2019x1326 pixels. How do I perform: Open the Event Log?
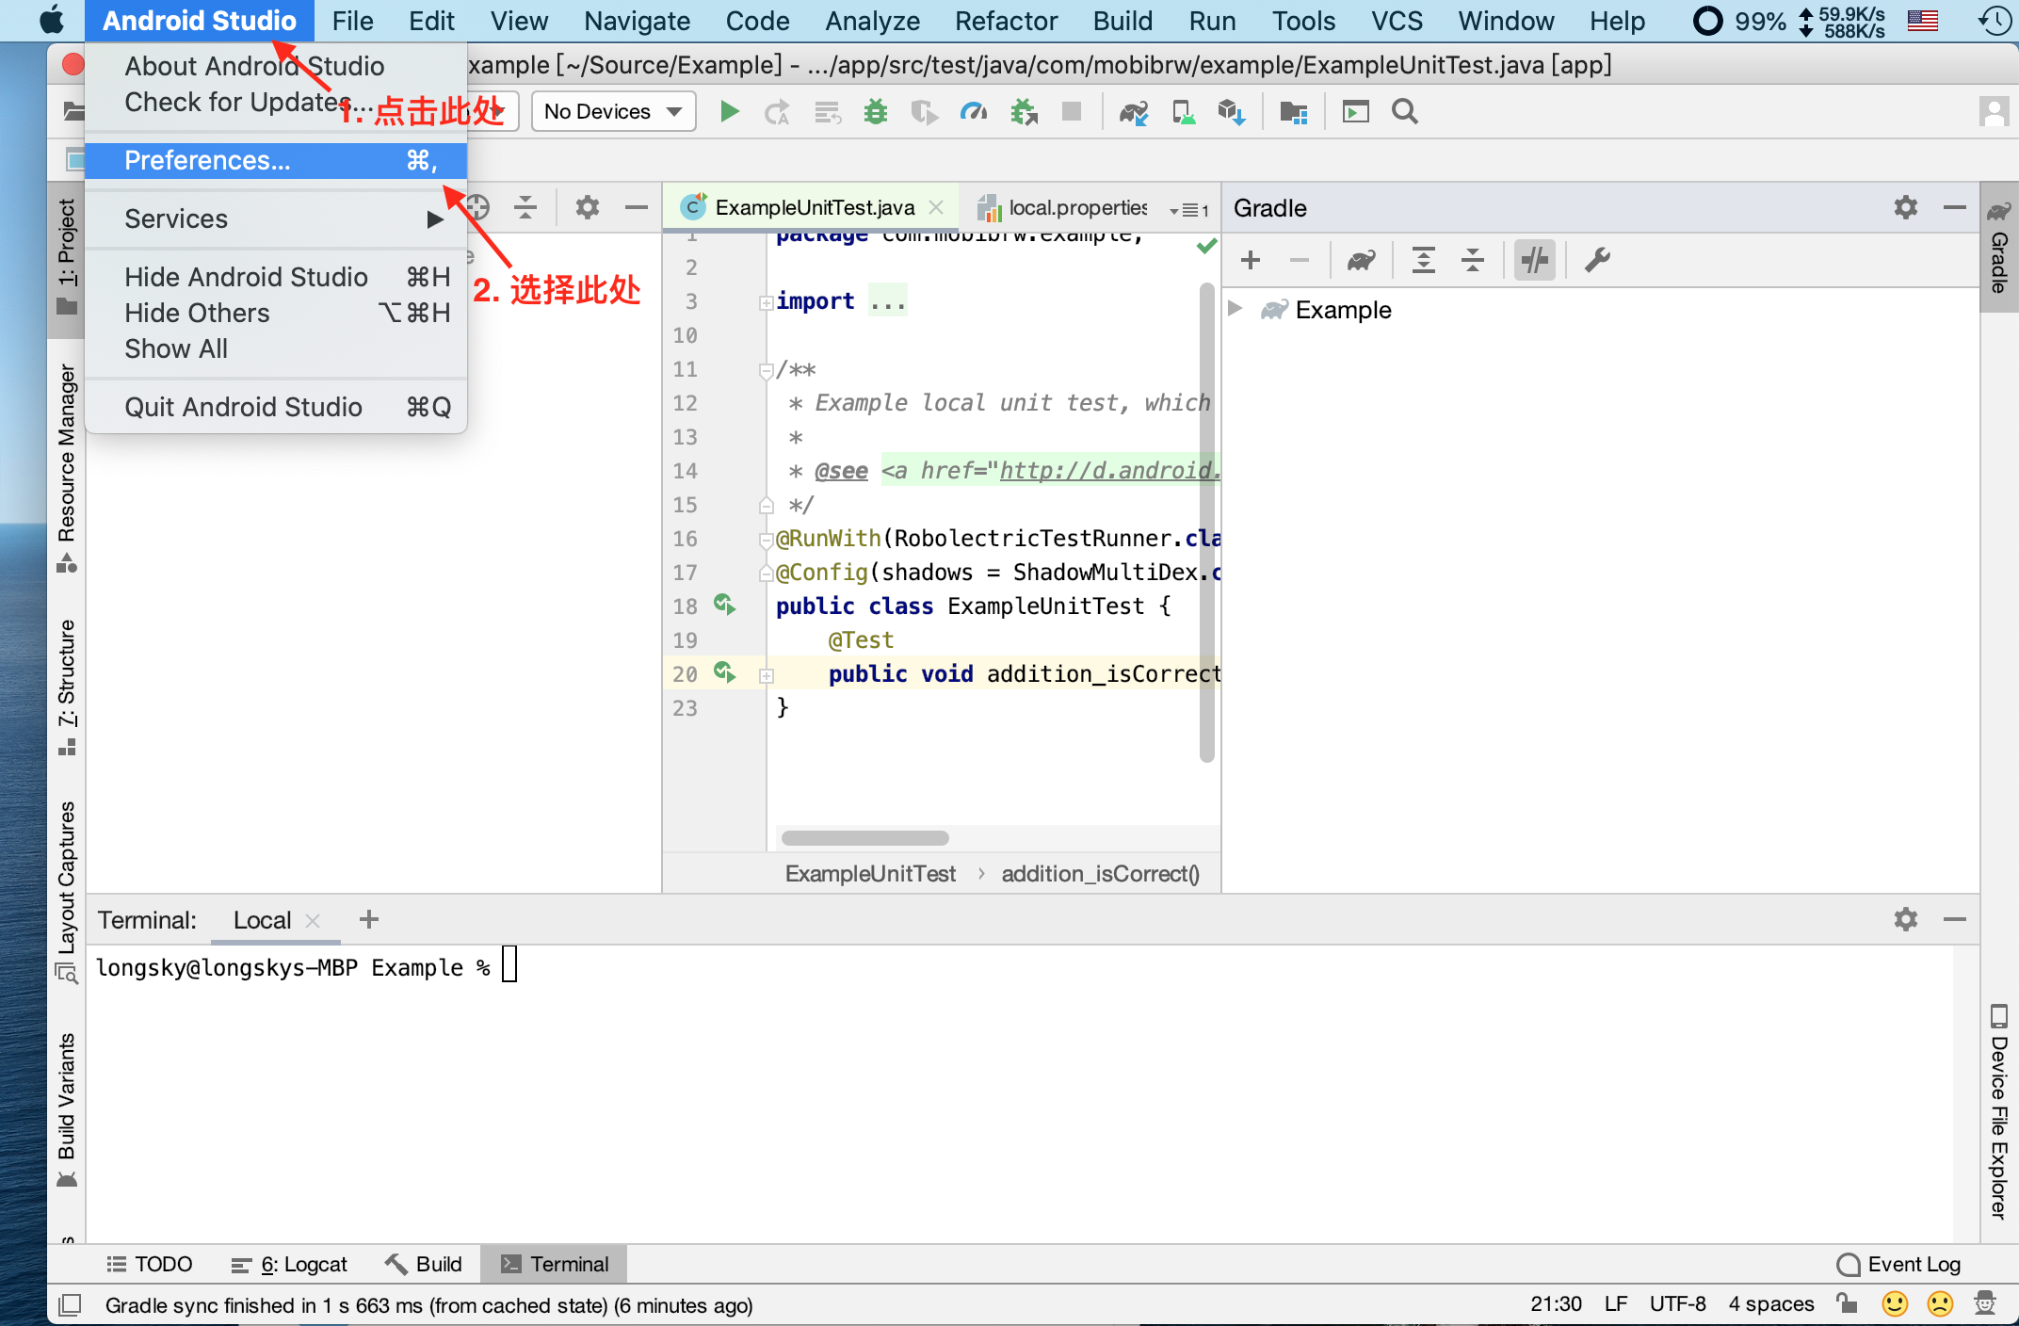[1898, 1264]
